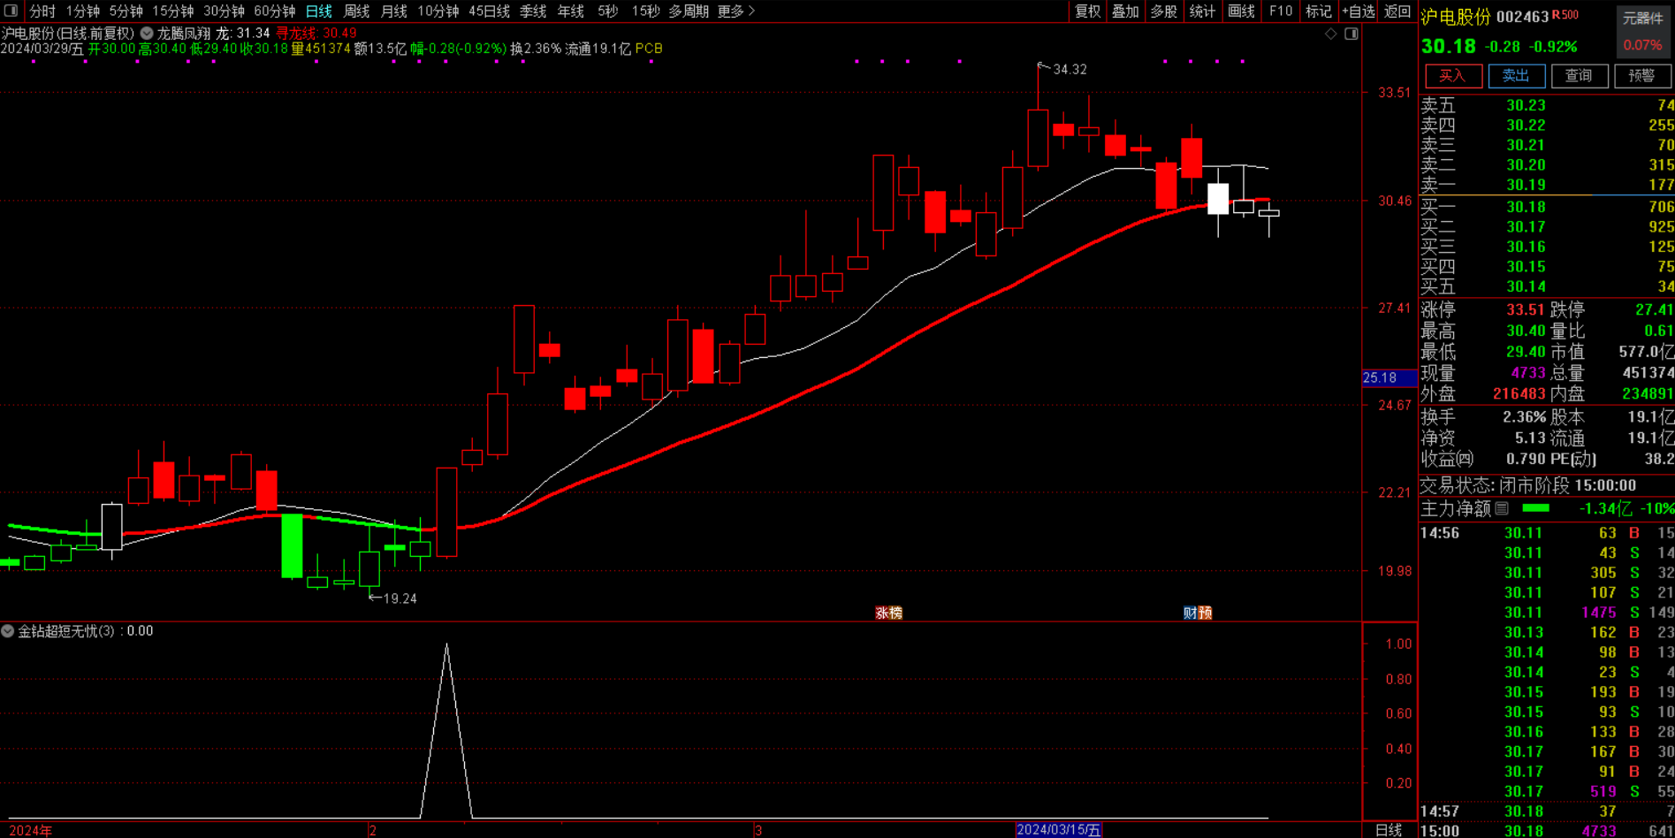Open the 统计 statistics toolbar button

[1202, 11]
